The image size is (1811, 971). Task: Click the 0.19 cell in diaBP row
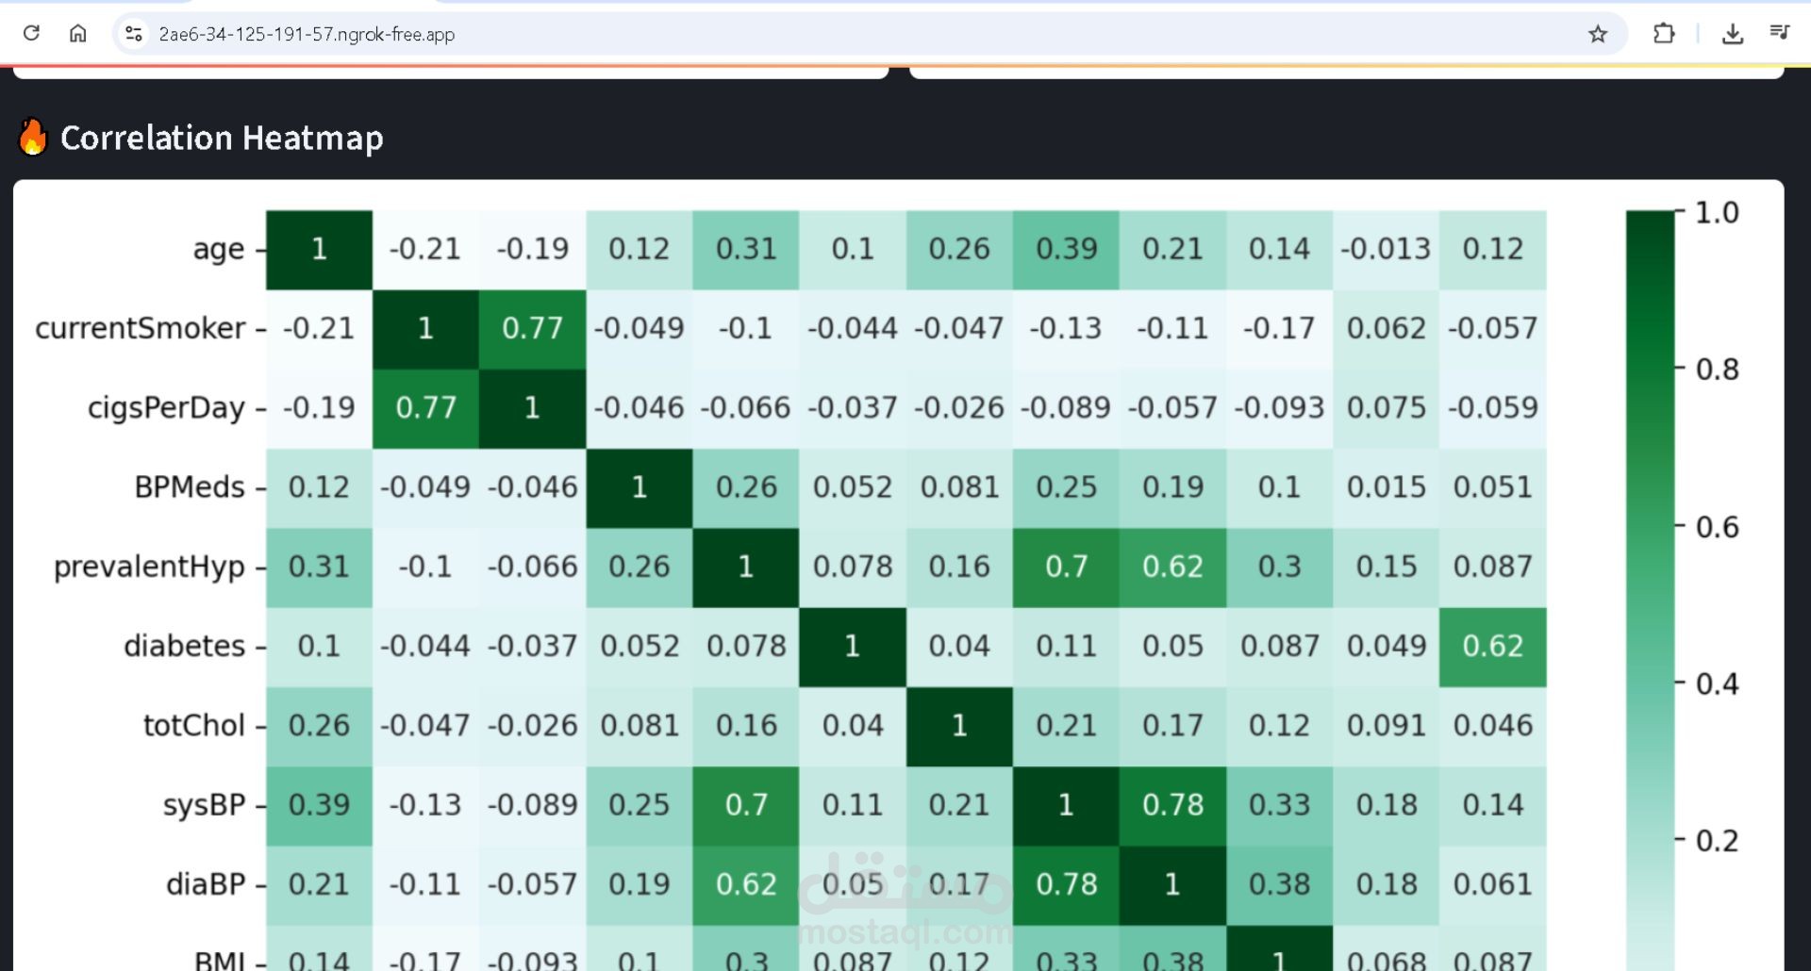tap(639, 885)
